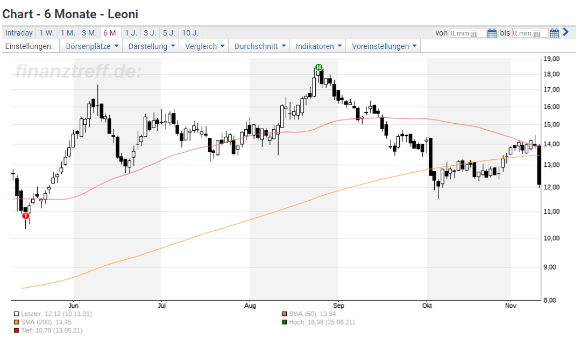Click 'Letzter: 12,12 (10.11.21)' legend text
580x339 pixels.
pyautogui.click(x=56, y=314)
